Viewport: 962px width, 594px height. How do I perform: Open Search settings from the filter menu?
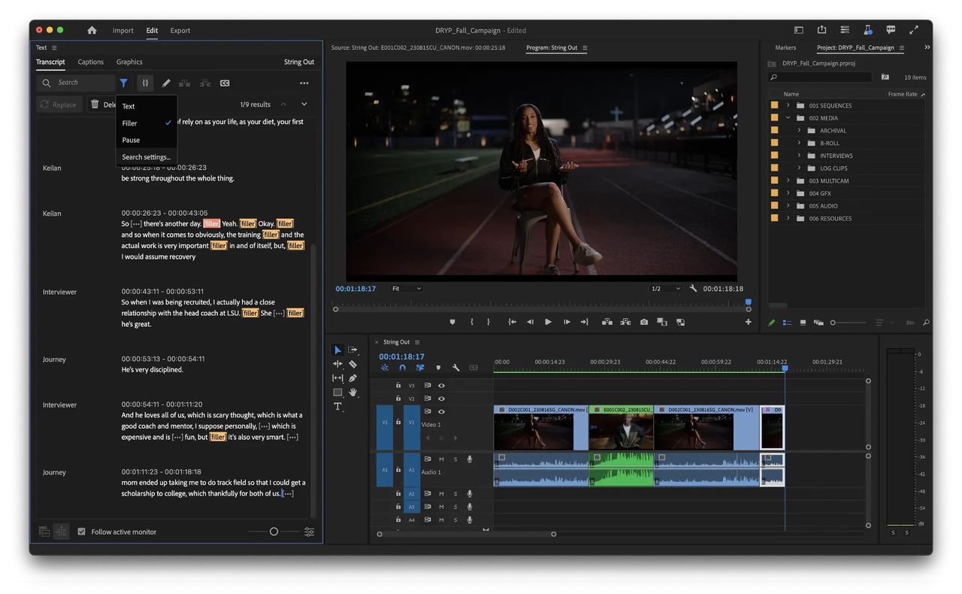click(147, 156)
